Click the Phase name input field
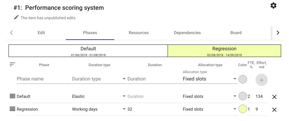 point(44,79)
